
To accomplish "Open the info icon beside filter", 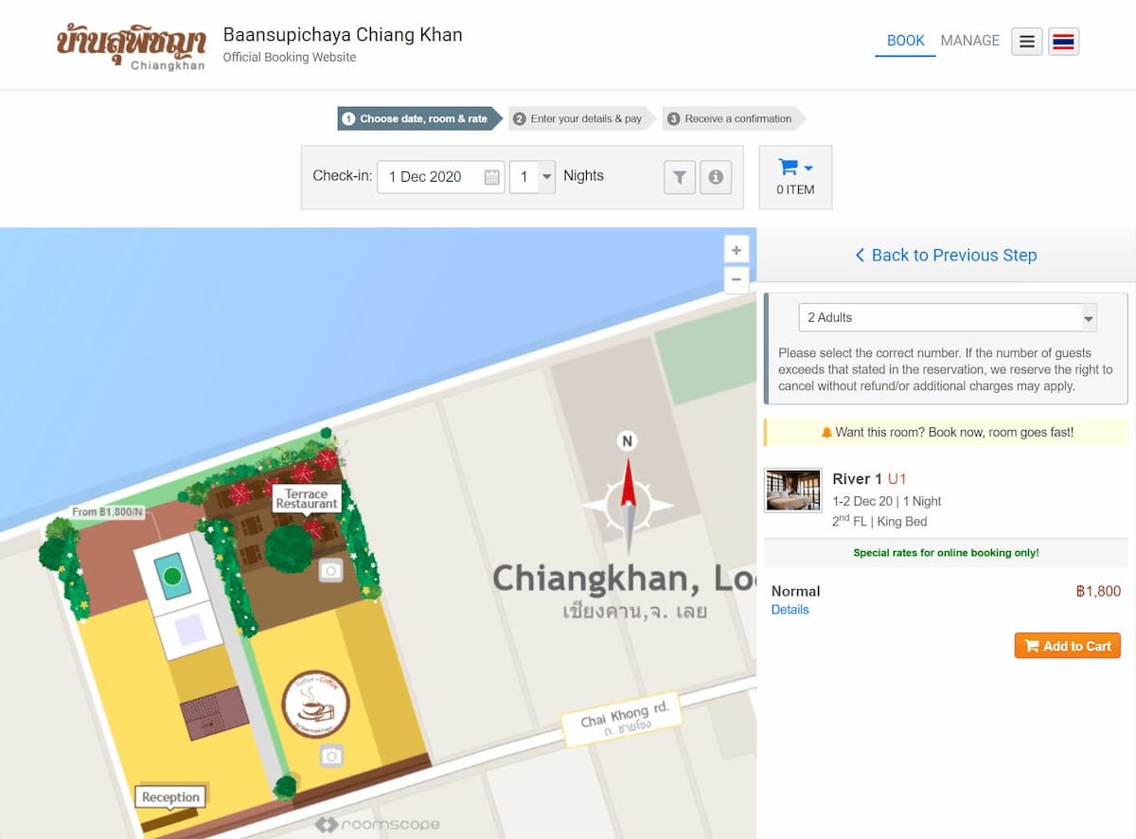I will [x=716, y=177].
